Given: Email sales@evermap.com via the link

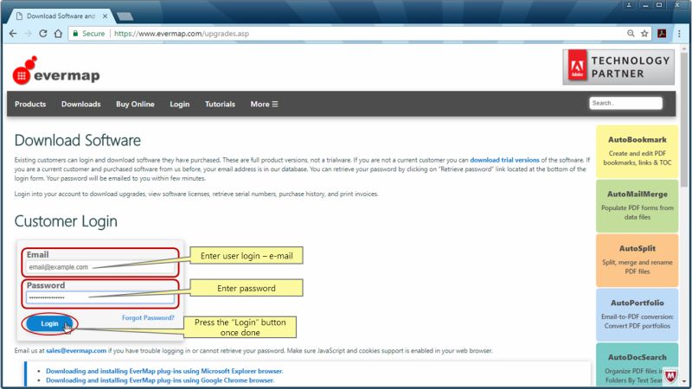Looking at the screenshot, I should (x=76, y=351).
